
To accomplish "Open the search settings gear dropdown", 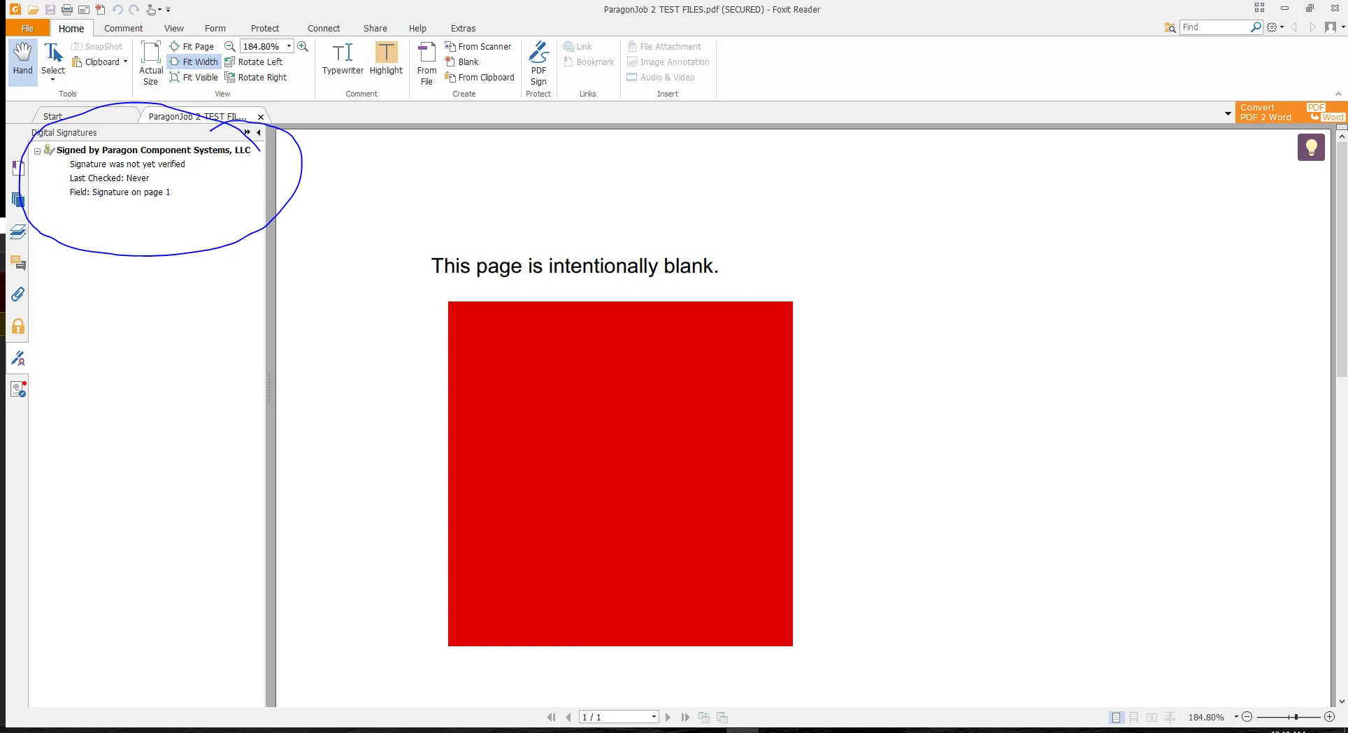I will click(x=1275, y=27).
